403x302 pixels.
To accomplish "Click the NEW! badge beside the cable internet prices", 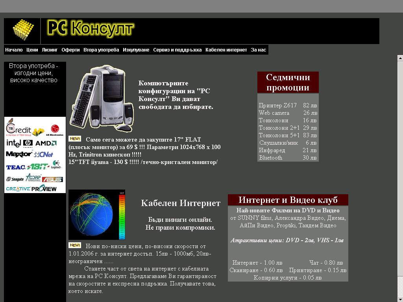I will (x=75, y=245).
